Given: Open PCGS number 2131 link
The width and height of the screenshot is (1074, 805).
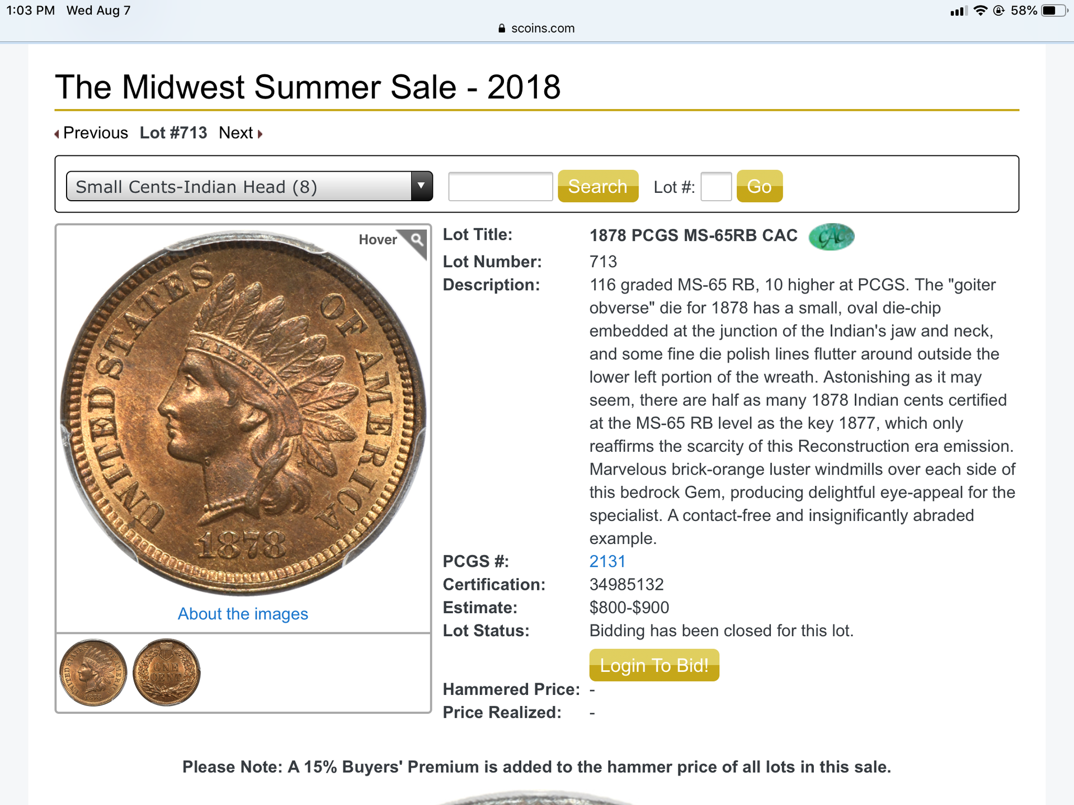Looking at the screenshot, I should (x=607, y=561).
